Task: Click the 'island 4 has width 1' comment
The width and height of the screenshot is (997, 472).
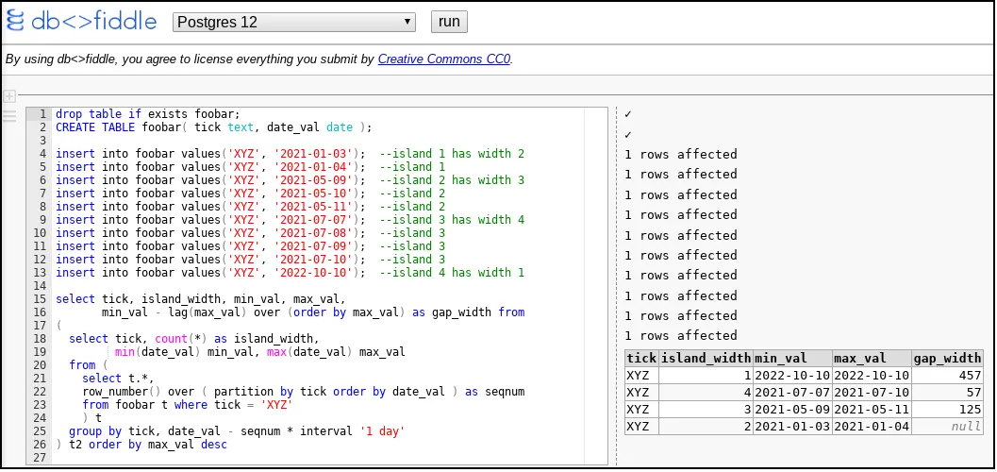Action: [x=452, y=272]
